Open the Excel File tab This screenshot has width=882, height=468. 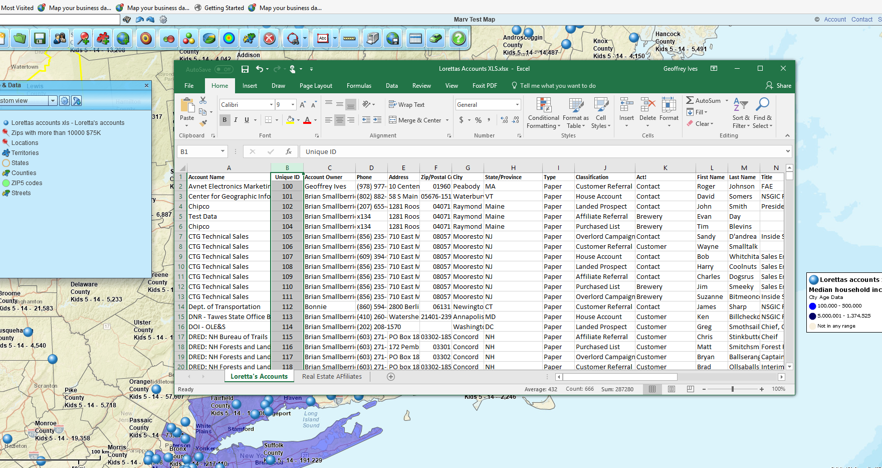pos(189,86)
